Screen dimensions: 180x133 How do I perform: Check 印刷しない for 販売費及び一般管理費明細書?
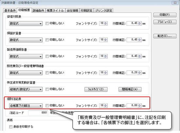coord(47,73)
